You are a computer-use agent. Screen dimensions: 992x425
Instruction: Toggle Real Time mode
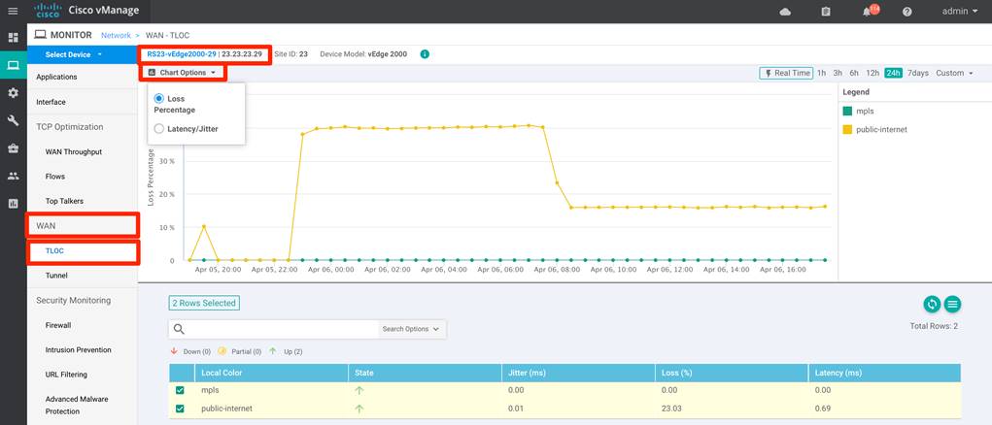(x=786, y=73)
